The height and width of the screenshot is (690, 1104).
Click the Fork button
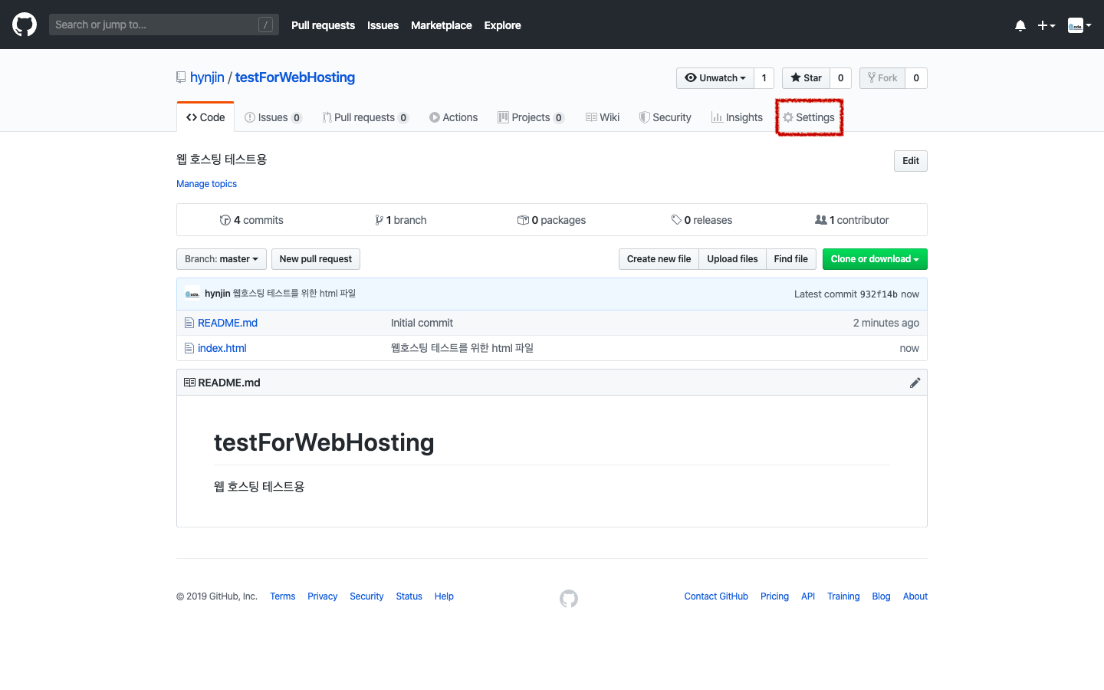point(882,78)
